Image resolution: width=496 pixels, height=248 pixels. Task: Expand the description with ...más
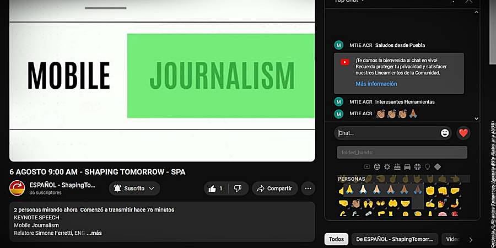pyautogui.click(x=94, y=233)
